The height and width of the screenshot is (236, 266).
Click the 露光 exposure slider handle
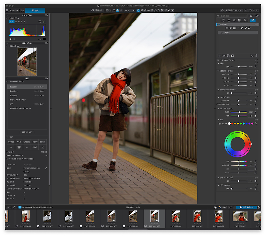[x=239, y=67]
